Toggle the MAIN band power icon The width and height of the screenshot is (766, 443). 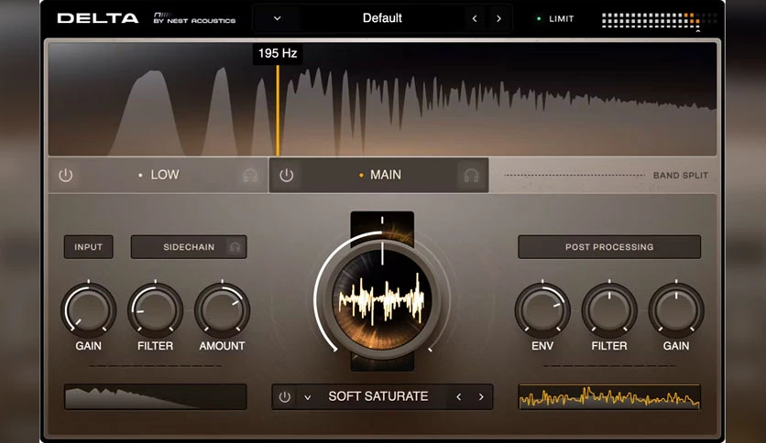point(286,175)
